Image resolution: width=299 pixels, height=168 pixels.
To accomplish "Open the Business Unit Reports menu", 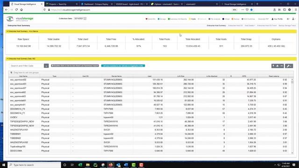I will [178, 19].
